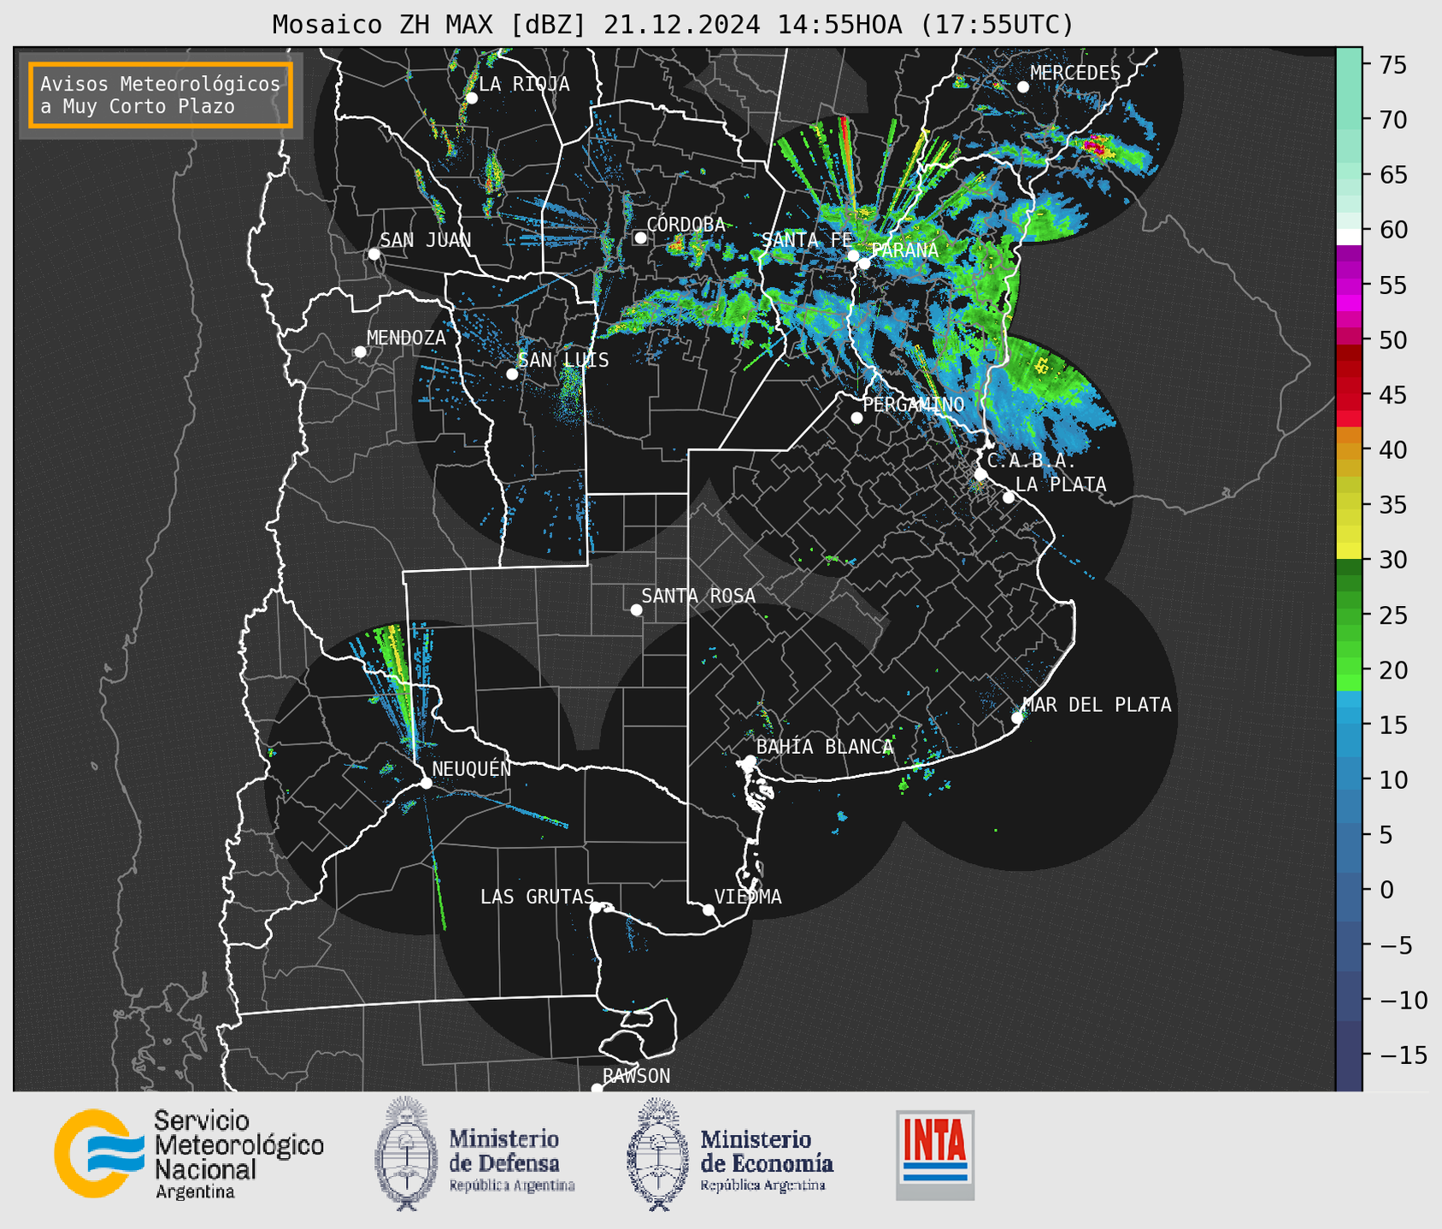Select the San Juan city marker
Image resolution: width=1442 pixels, height=1229 pixels.
pyautogui.click(x=374, y=254)
